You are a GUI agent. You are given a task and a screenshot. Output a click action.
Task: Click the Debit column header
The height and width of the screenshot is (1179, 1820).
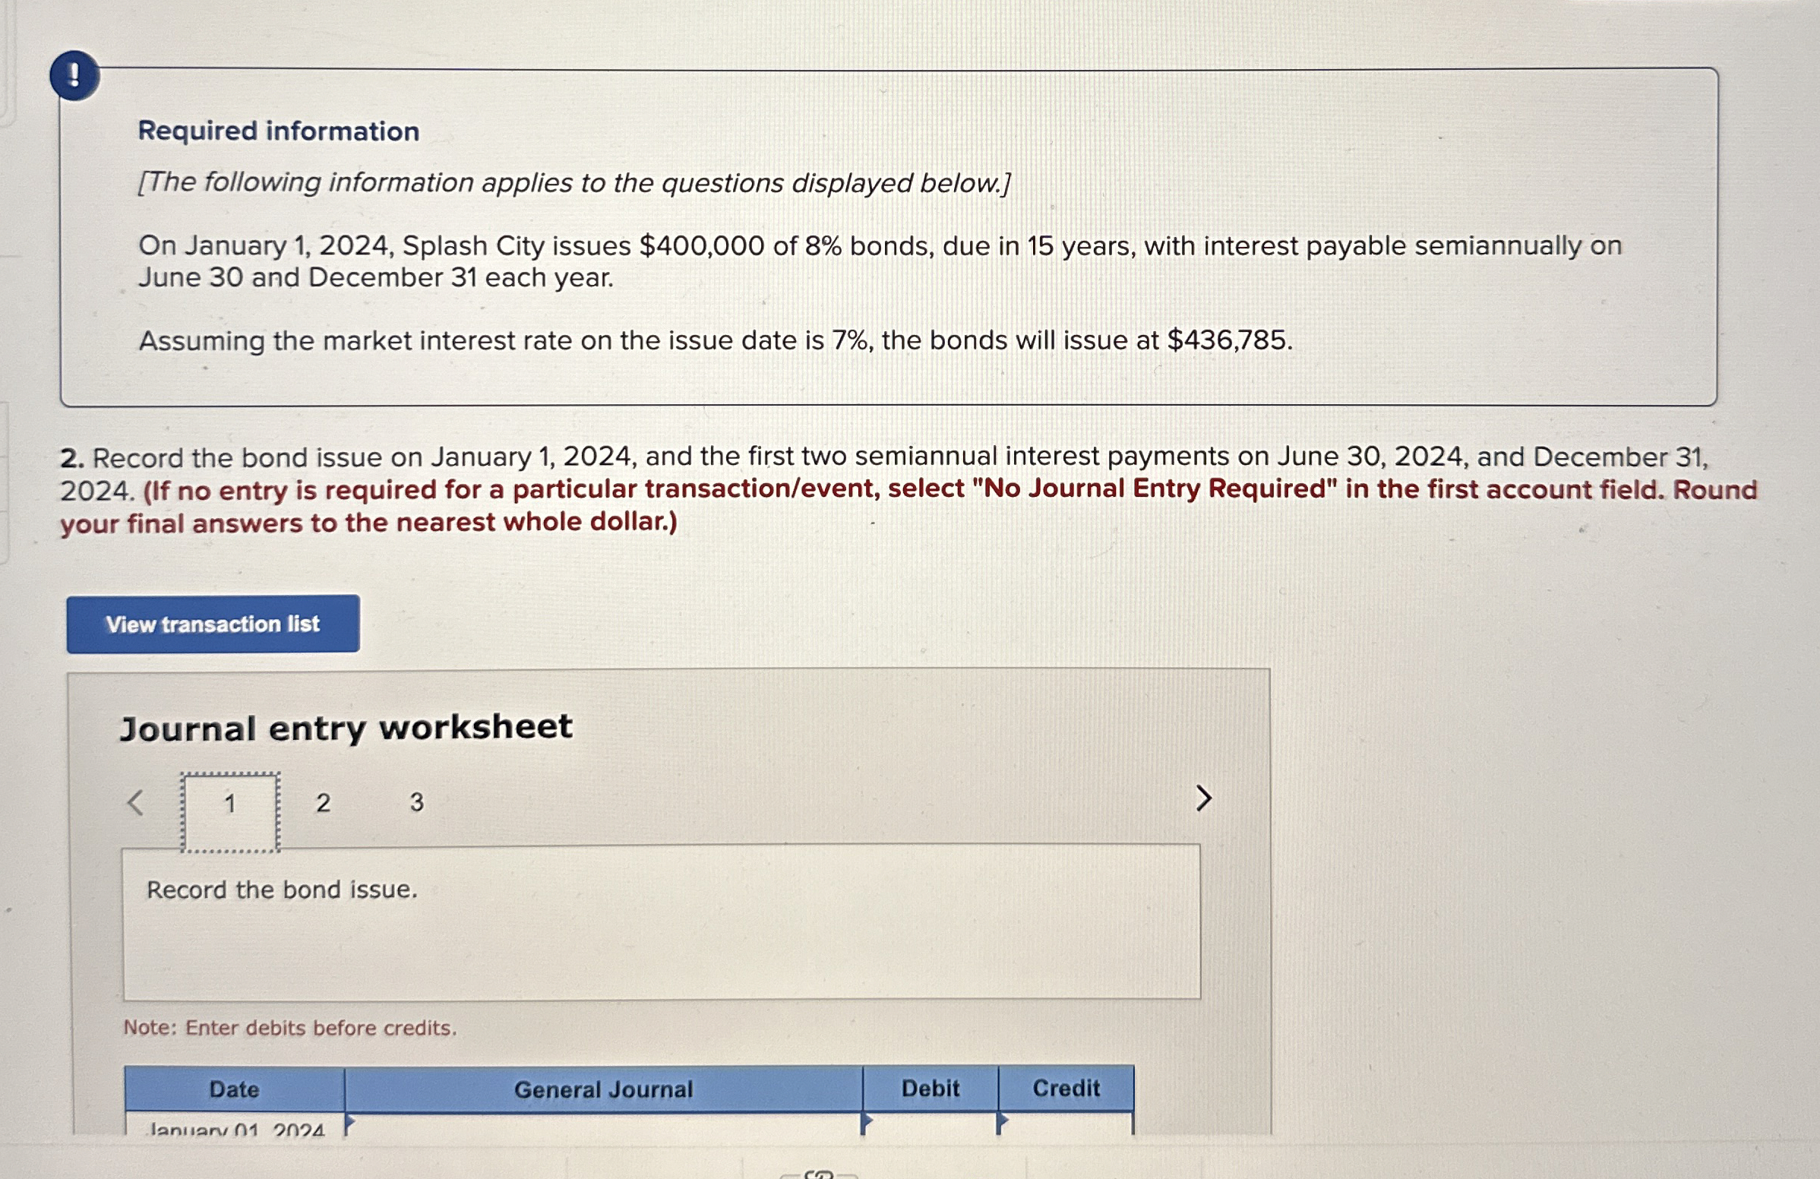coord(930,1088)
